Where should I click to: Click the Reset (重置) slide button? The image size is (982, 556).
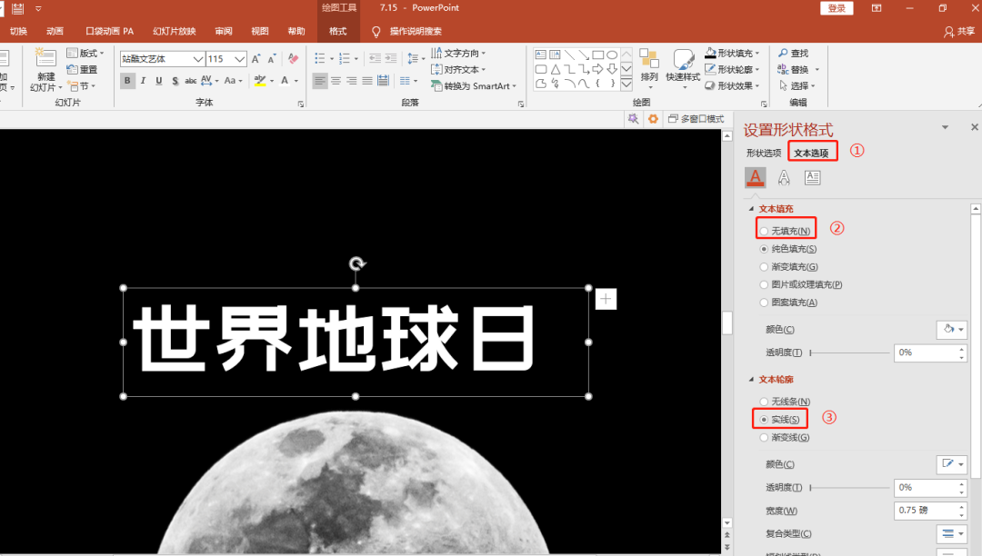coord(82,69)
